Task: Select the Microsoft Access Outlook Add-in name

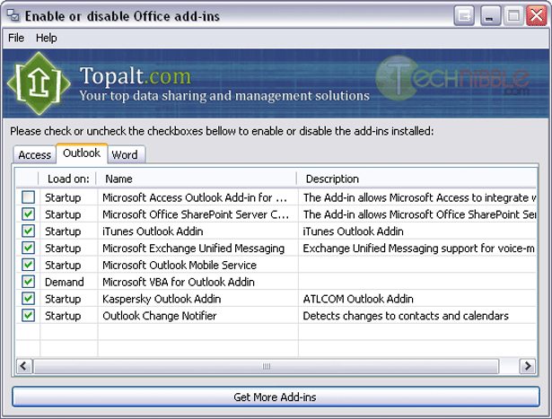Action: [195, 197]
